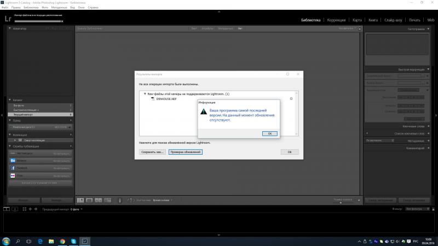Go forward with filmstrip right arrow

(36, 209)
